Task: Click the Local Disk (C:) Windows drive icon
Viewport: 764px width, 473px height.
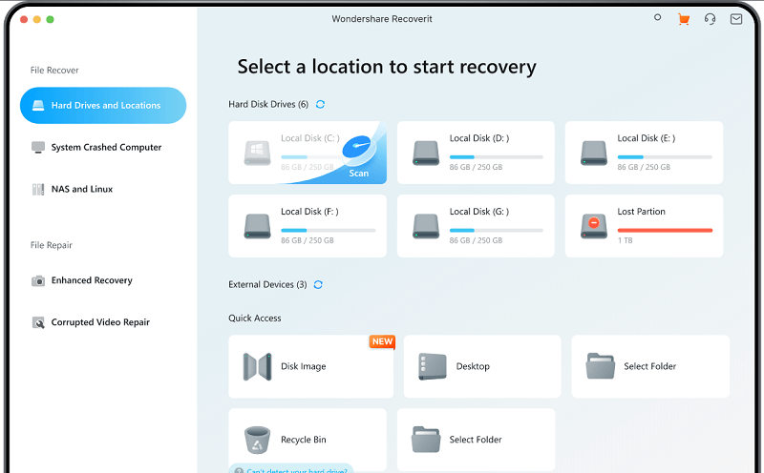Action: (x=257, y=154)
